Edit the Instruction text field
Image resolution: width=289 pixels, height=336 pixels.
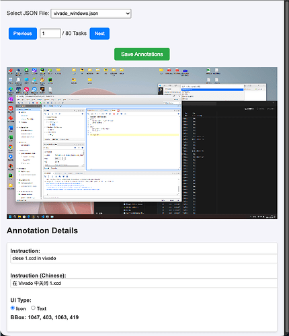(144, 259)
